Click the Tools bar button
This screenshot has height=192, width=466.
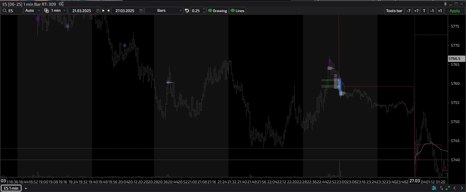pos(394,11)
